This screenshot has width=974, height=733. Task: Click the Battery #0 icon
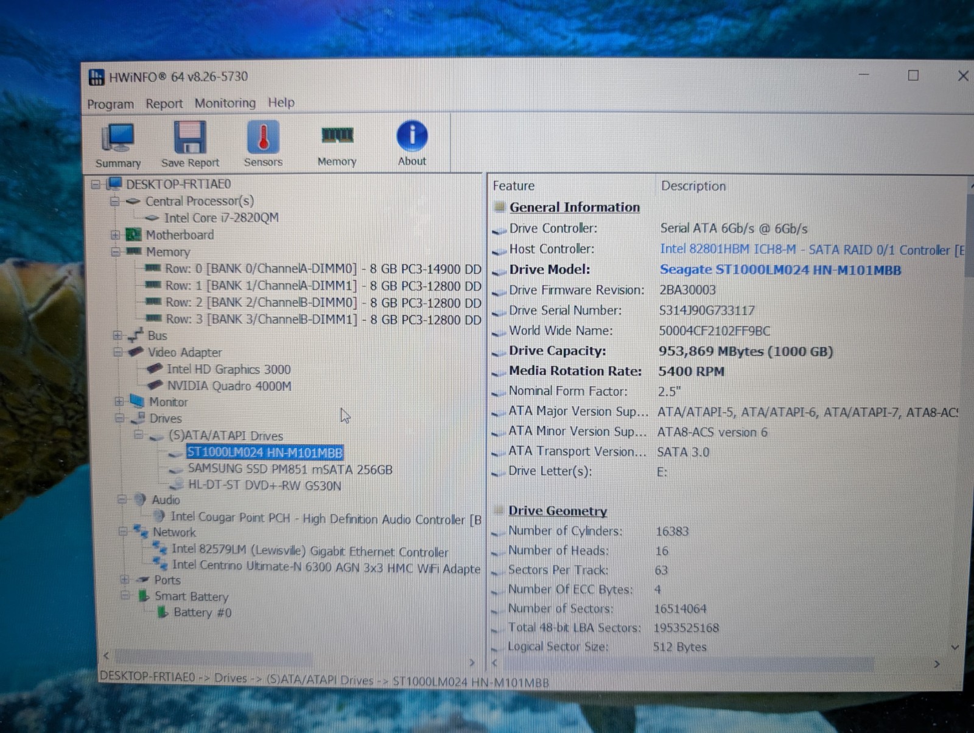(163, 612)
